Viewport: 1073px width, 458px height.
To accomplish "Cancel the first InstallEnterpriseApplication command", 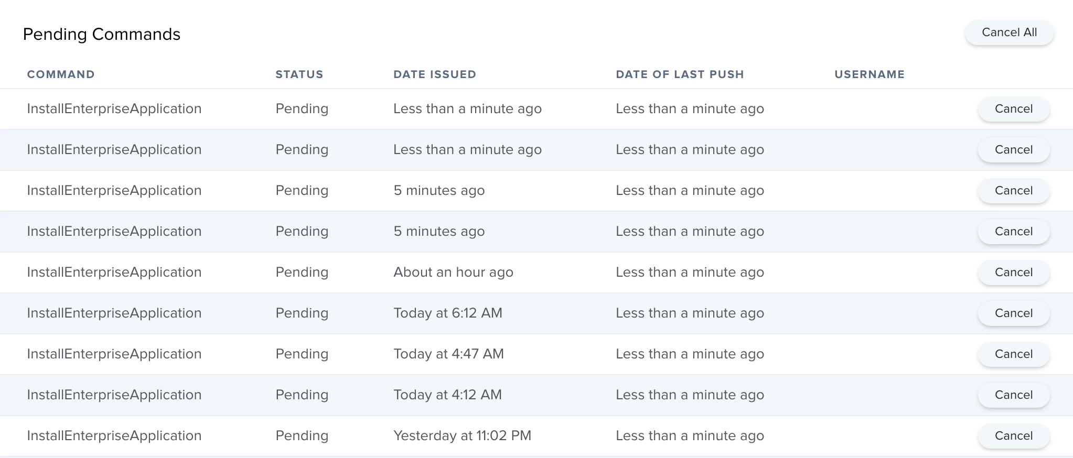I will 1014,109.
